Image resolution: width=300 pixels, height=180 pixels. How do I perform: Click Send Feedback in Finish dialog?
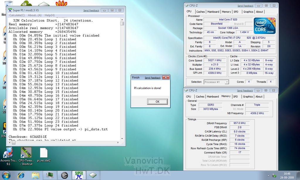153,78
